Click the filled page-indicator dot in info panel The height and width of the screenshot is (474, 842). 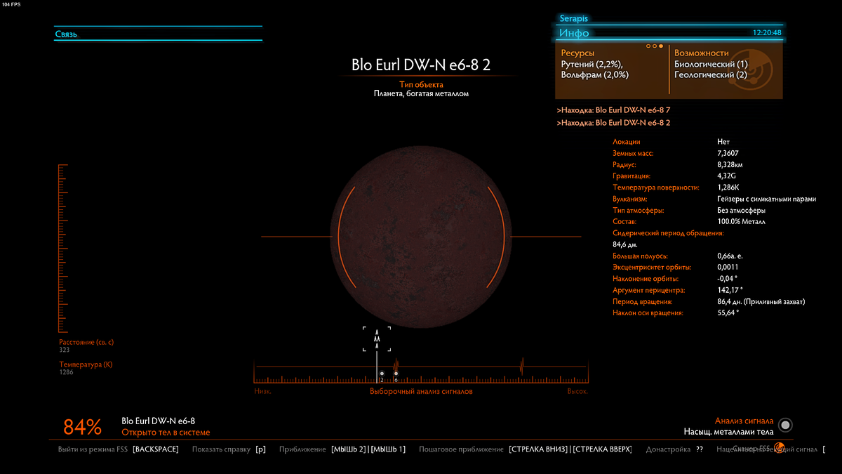[661, 46]
